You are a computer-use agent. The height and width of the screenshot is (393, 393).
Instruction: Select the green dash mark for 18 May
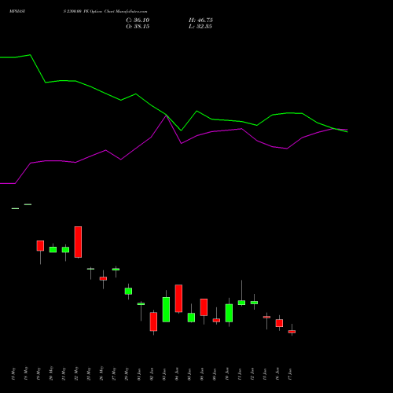point(28,204)
